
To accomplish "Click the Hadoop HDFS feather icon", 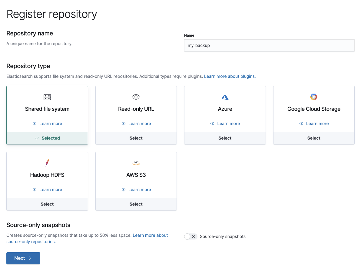I will [x=47, y=163].
